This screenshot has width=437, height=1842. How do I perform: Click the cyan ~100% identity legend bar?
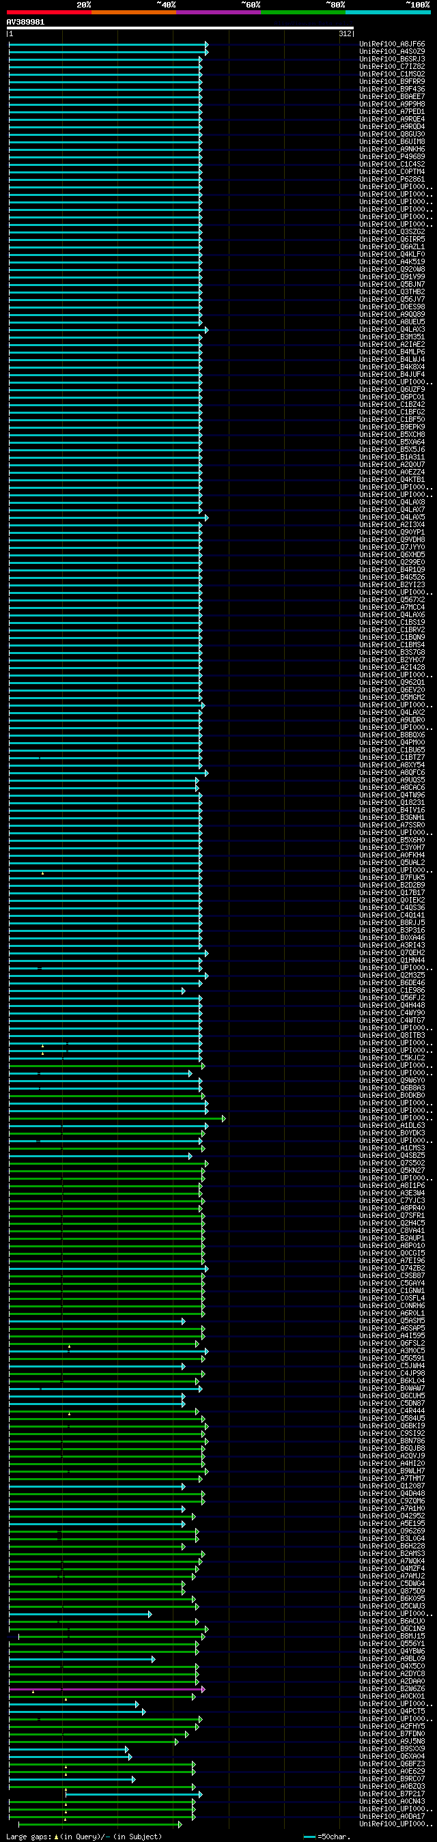(x=388, y=12)
